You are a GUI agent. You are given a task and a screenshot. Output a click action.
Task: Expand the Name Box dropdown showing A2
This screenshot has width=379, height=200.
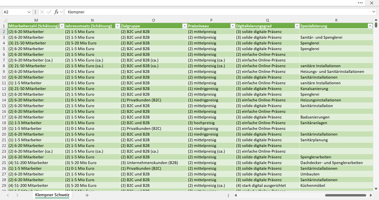point(29,12)
